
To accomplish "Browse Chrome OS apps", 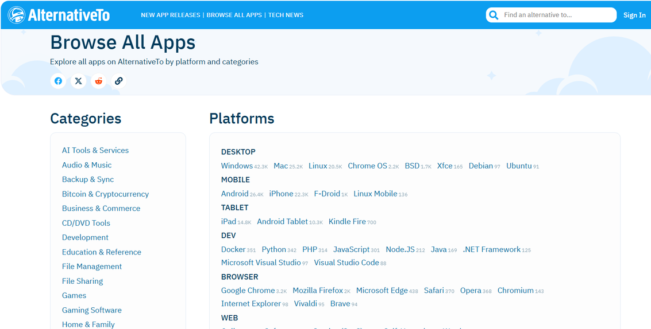I will click(367, 166).
